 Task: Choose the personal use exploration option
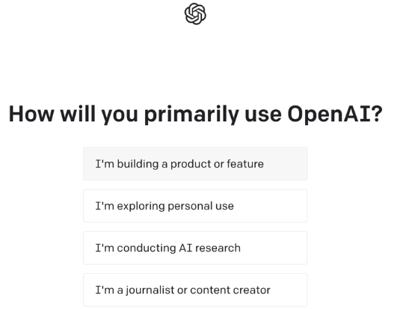(195, 206)
